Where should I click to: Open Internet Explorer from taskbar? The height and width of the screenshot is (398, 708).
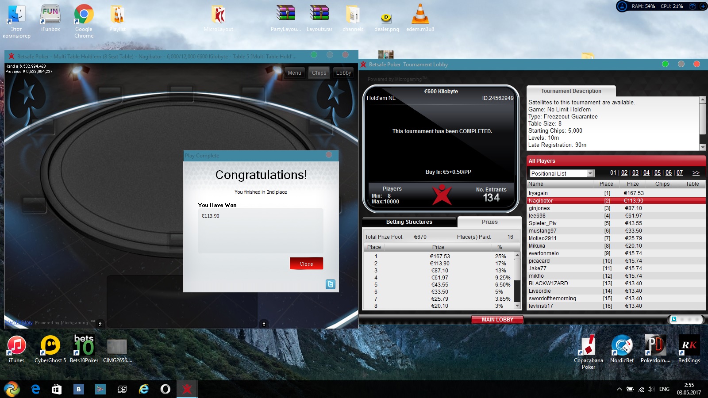pos(144,389)
